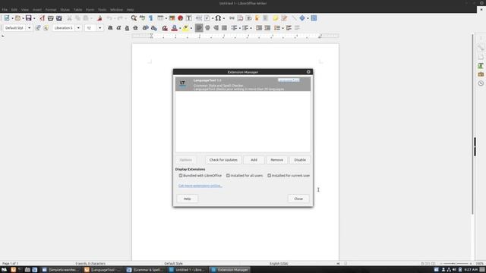Click Close button in Extension Manager
The width and height of the screenshot is (486, 273).
[298, 199]
